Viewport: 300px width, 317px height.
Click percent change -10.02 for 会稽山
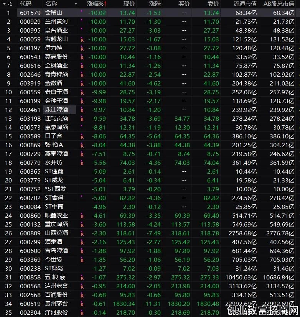(97, 13)
